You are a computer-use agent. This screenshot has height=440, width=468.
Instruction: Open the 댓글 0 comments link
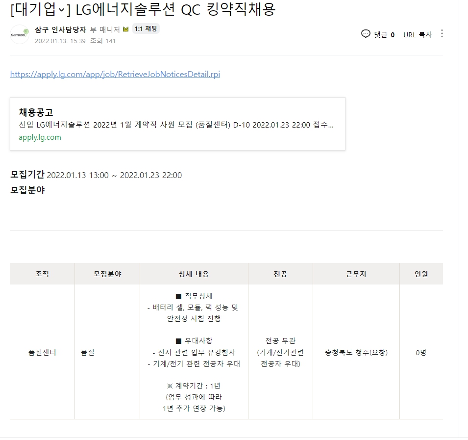[x=384, y=35]
